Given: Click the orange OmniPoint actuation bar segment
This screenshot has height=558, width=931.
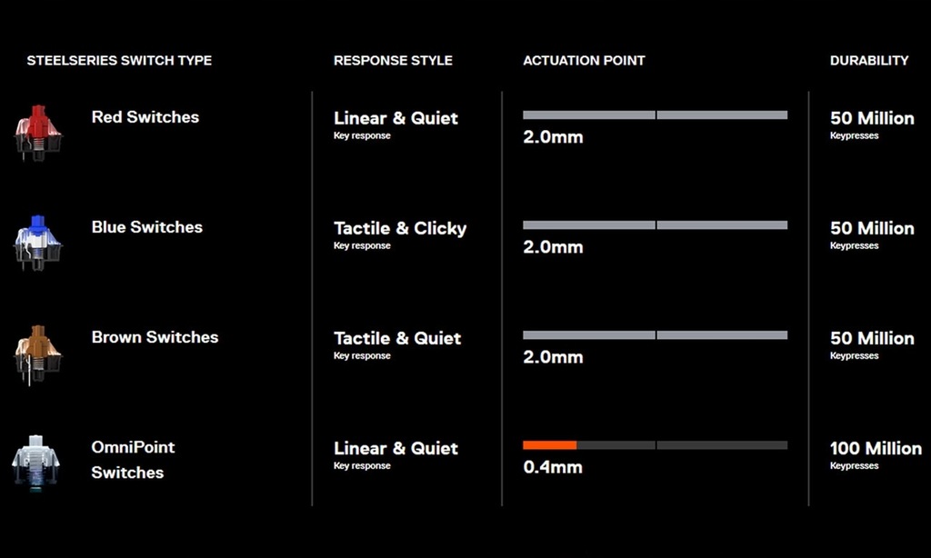Looking at the screenshot, I should [x=550, y=445].
